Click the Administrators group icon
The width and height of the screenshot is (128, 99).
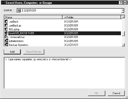[x=7, y=41]
